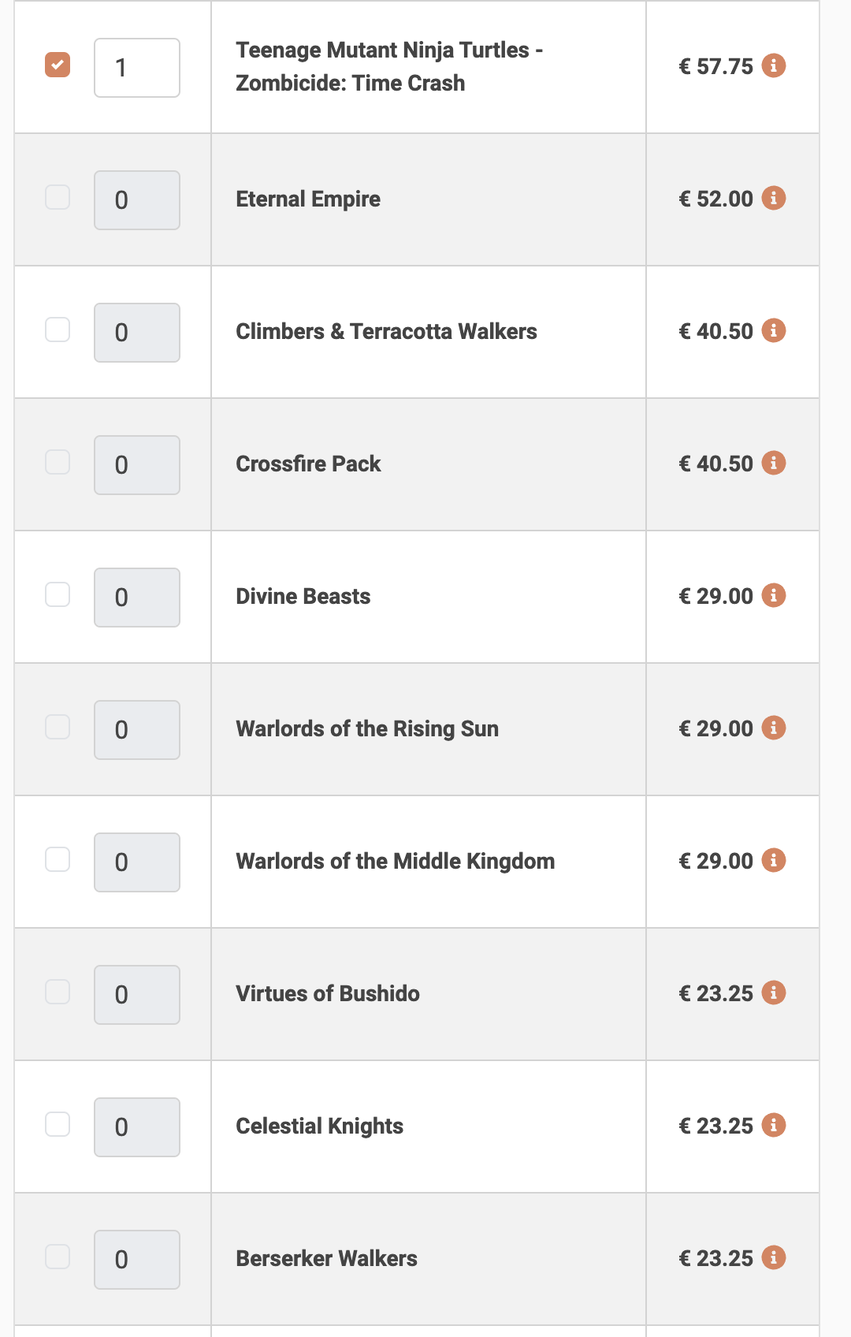The image size is (851, 1337).
Task: Open info icon for Eternal Empire price
Action: pos(774,198)
